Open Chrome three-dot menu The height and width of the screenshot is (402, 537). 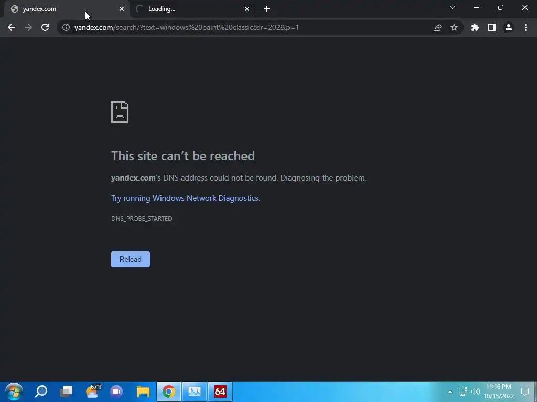(x=525, y=27)
